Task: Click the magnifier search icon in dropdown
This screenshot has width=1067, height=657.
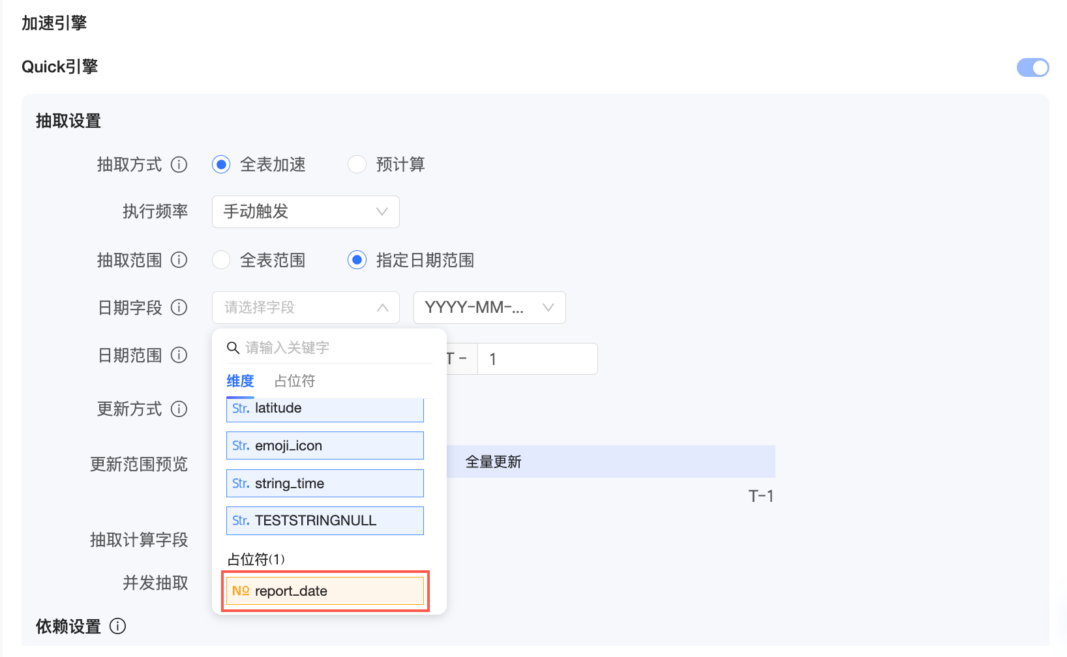Action: (x=233, y=347)
